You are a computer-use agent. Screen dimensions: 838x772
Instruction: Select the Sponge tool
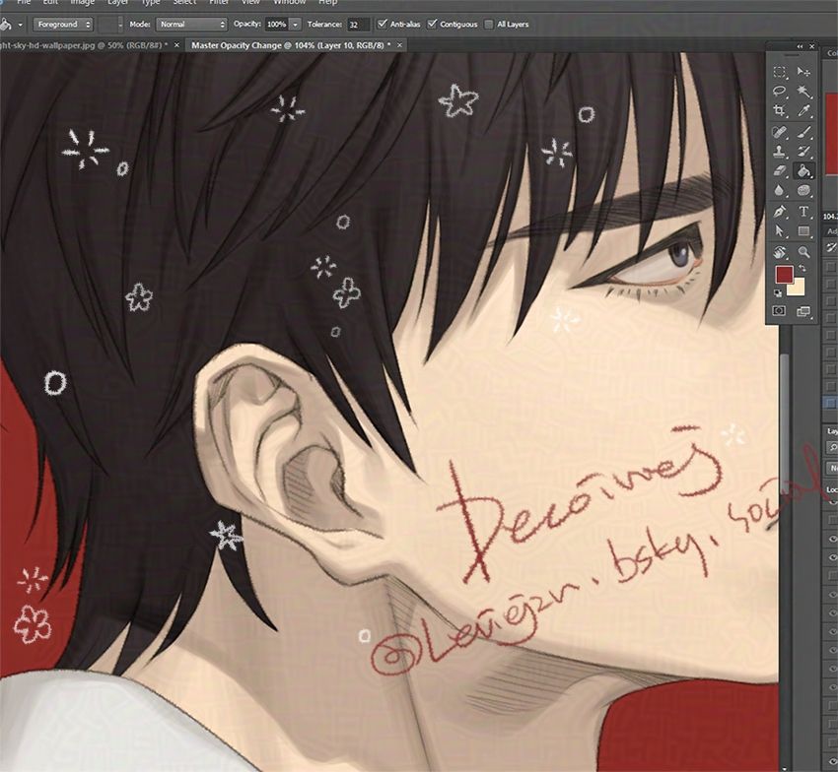tap(803, 191)
